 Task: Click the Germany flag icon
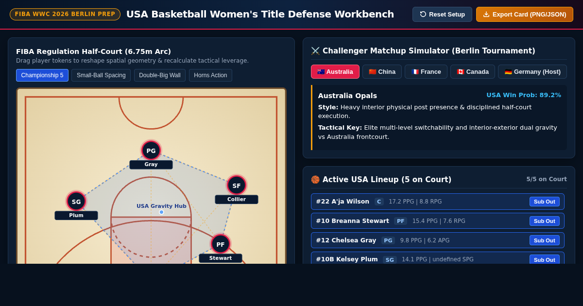[x=508, y=72]
